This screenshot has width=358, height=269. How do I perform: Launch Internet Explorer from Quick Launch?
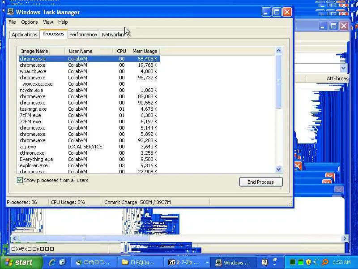52,262
